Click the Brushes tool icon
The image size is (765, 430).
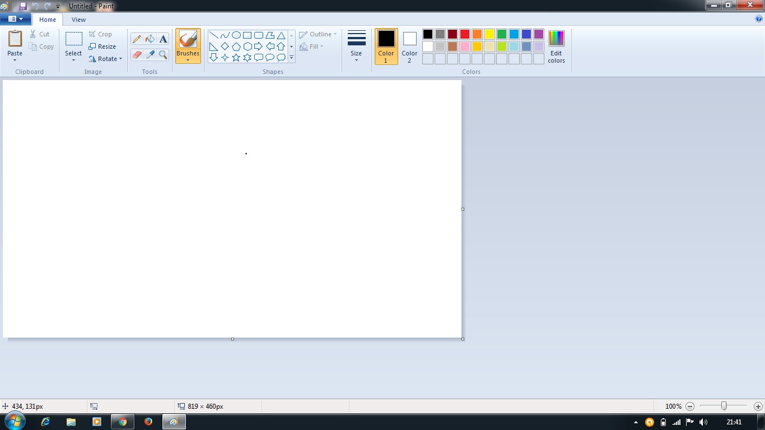click(188, 39)
